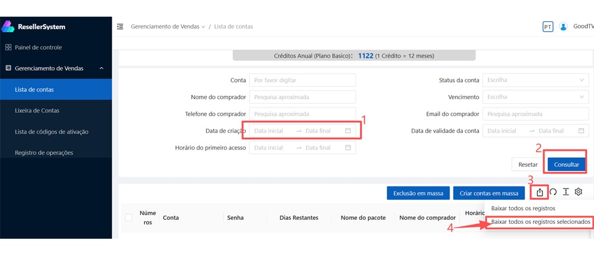Choose Baixar todos os registros
Screen dimensions: 594x256
(x=523, y=208)
